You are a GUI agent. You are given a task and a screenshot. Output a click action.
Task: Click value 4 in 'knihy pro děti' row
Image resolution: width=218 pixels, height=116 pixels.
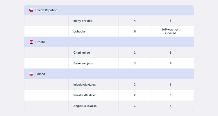135,21
